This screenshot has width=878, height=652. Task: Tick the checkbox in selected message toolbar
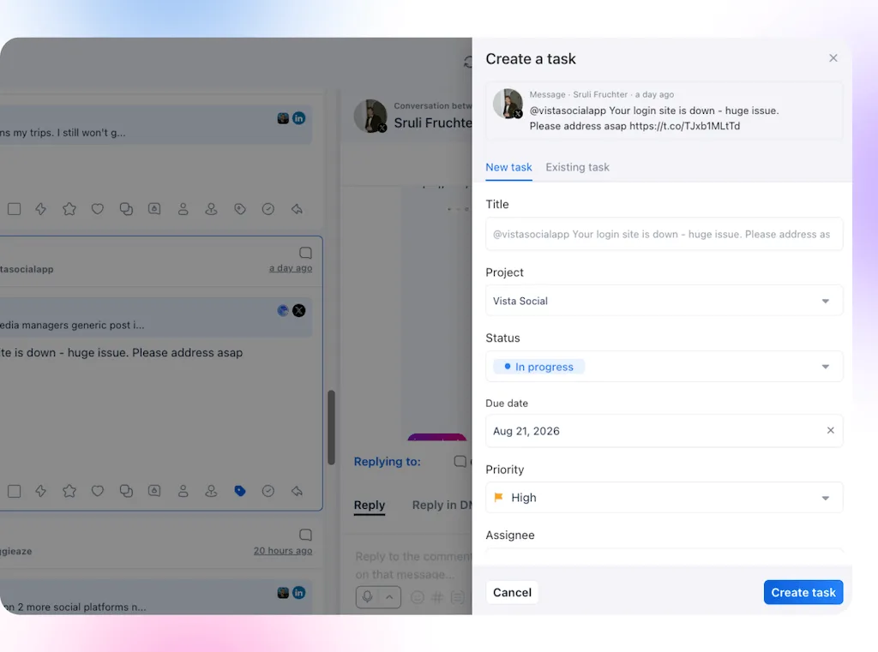[14, 492]
